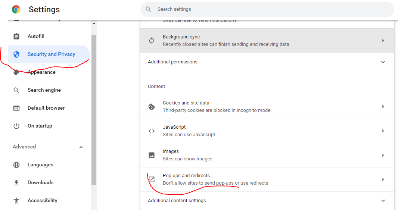Click the cookie icon for Cookies and site data
This screenshot has width=398, height=210.
coord(152,107)
